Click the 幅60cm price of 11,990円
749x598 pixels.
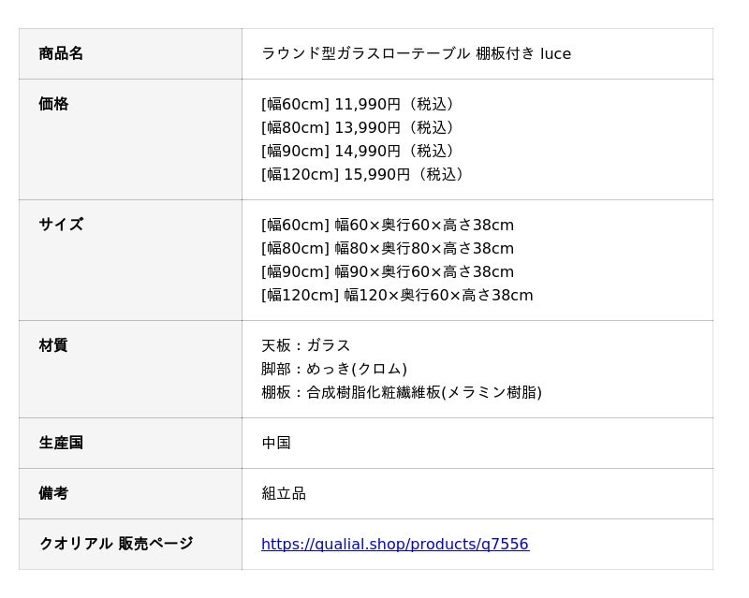(359, 104)
